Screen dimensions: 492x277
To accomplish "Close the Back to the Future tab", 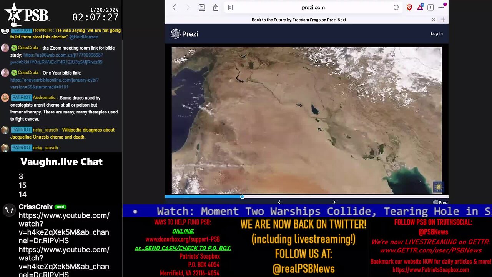I will tap(434, 20).
